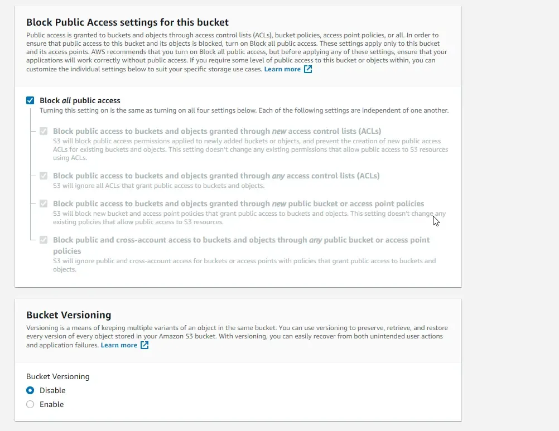
Task: Toggle checkbox for cross-account access blocking
Action: tap(44, 241)
